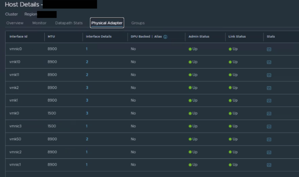Viewport: 299px width, 177px height.
Task: Open stats chart icon for vmk1
Action: [269, 101]
